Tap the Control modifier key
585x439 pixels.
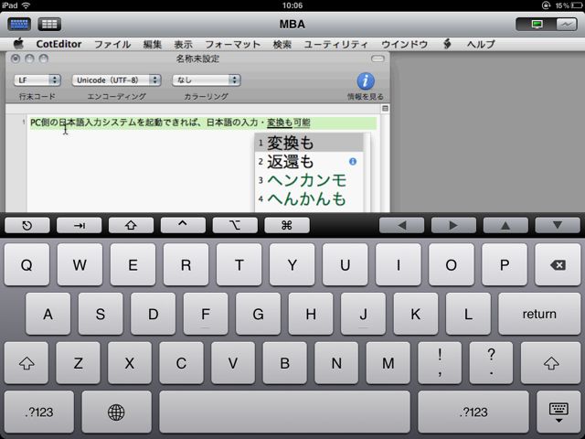[183, 226]
